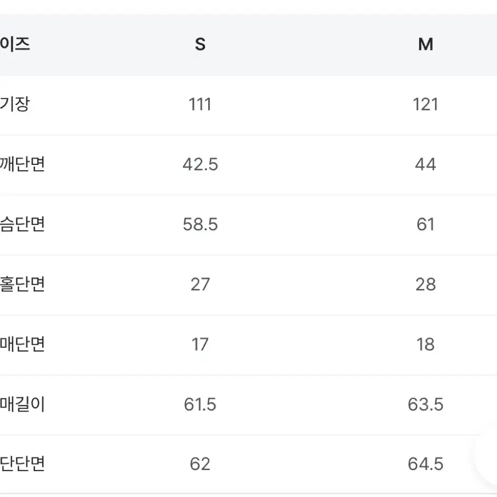Click the S hem width value 62
This screenshot has width=497, height=497.
(200, 464)
